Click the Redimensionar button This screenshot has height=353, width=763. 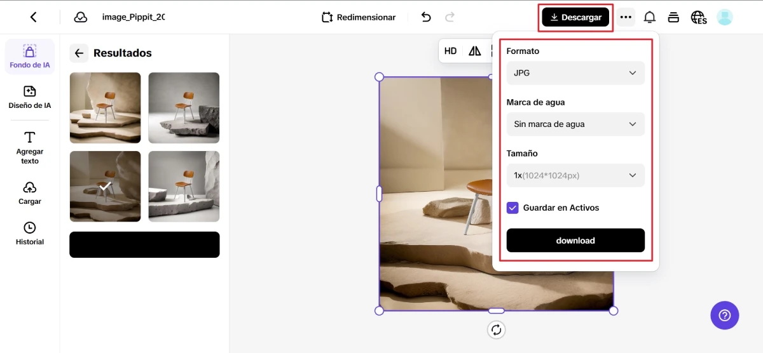click(359, 17)
